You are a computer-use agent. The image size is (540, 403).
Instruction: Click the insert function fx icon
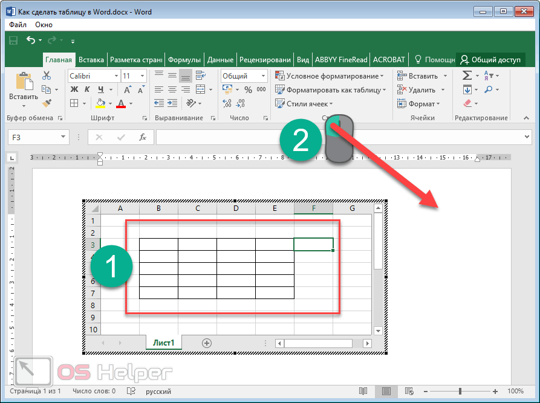tap(143, 137)
